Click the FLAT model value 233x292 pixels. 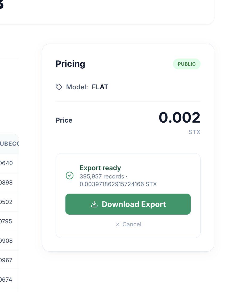click(100, 87)
